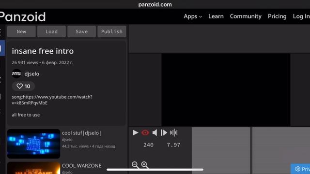The height and width of the screenshot is (174, 310).
Task: Open the Privacy settings button
Action: (x=300, y=169)
